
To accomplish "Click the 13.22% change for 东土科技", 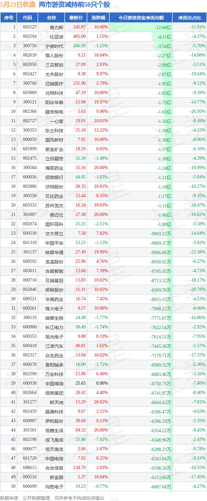I will [101, 130].
